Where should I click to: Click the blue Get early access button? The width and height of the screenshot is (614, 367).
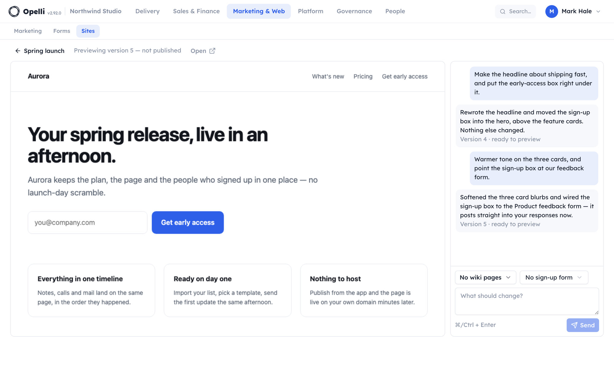click(188, 223)
